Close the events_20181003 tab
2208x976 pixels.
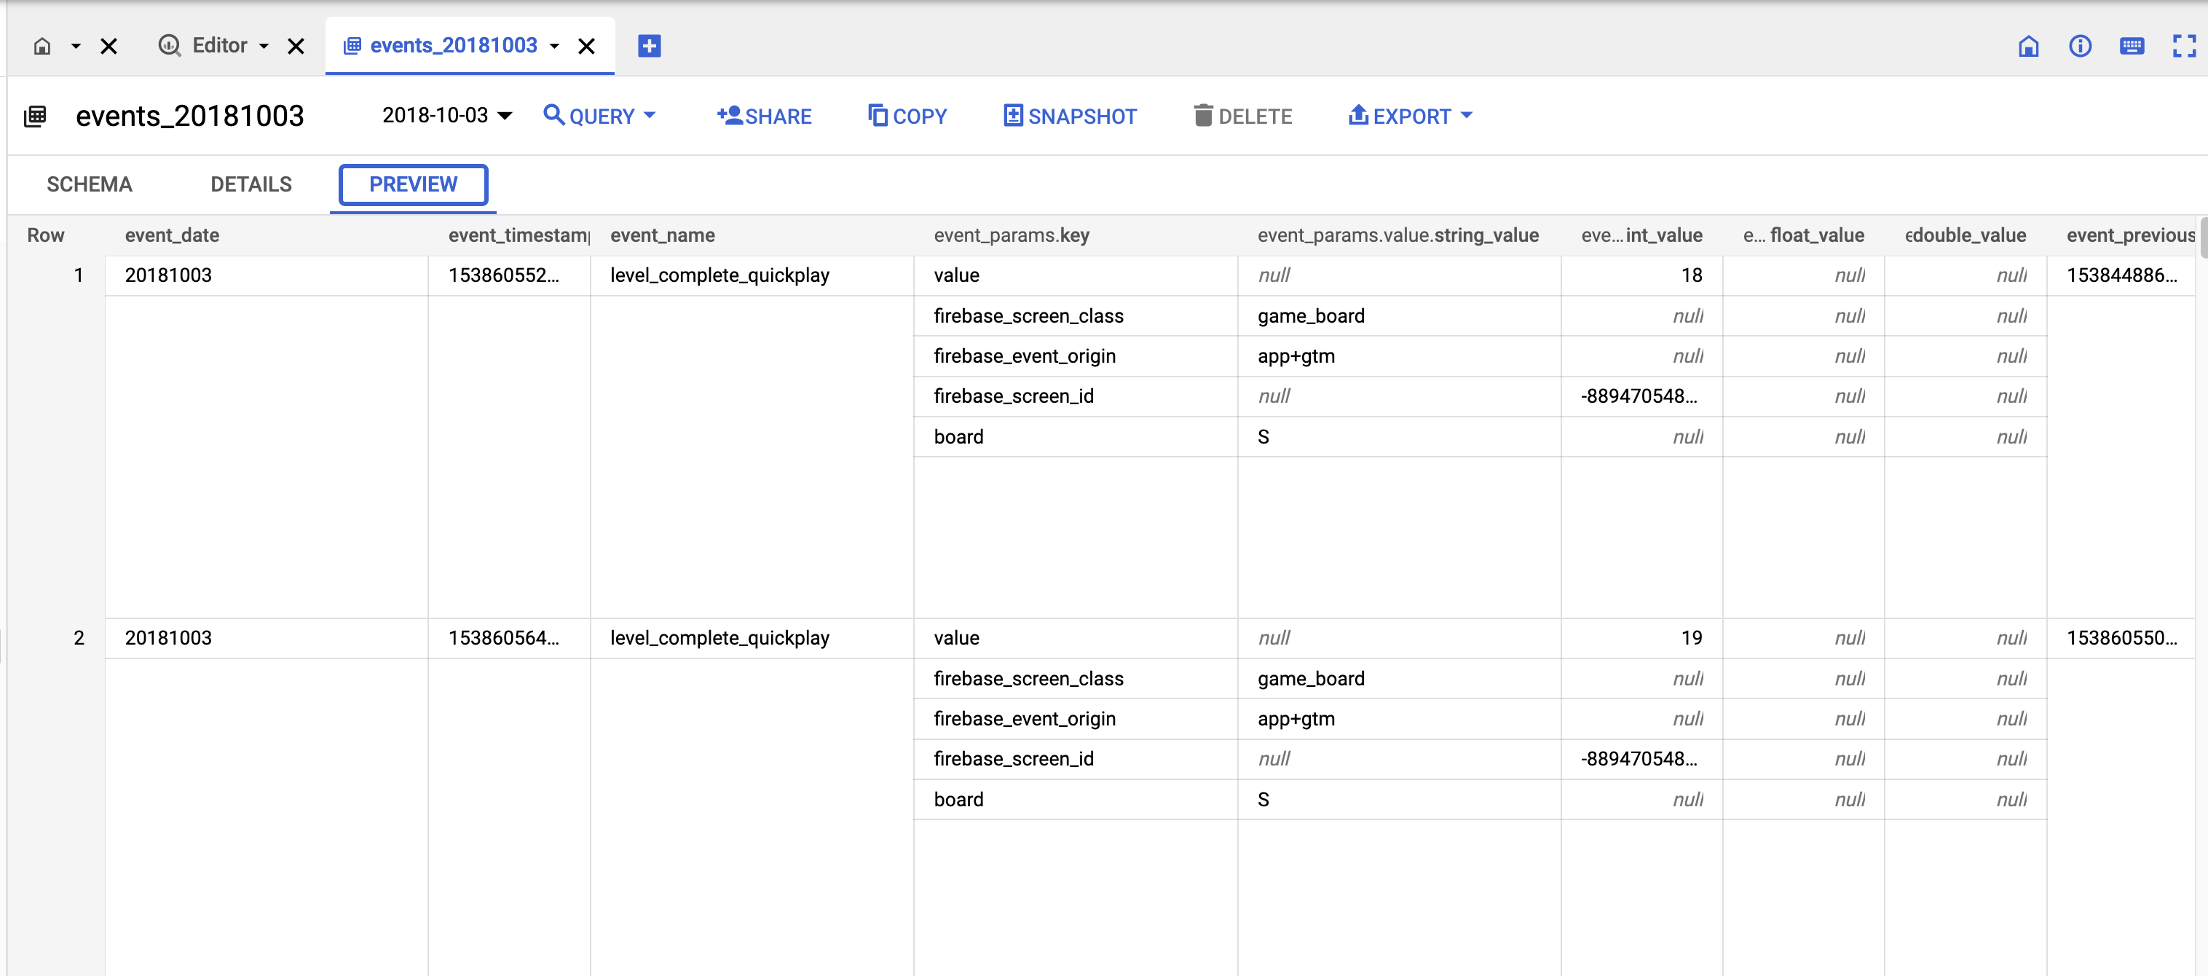tap(586, 45)
